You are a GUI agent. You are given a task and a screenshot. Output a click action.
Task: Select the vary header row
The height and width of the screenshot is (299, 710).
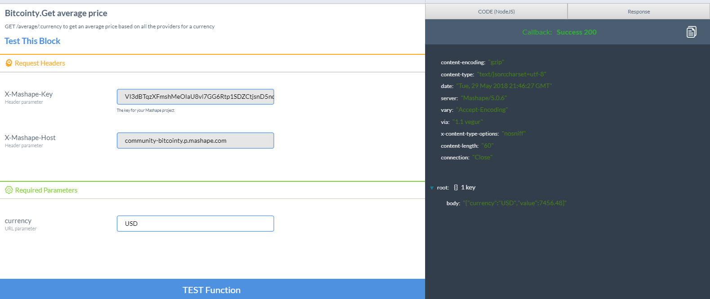[x=475, y=110]
